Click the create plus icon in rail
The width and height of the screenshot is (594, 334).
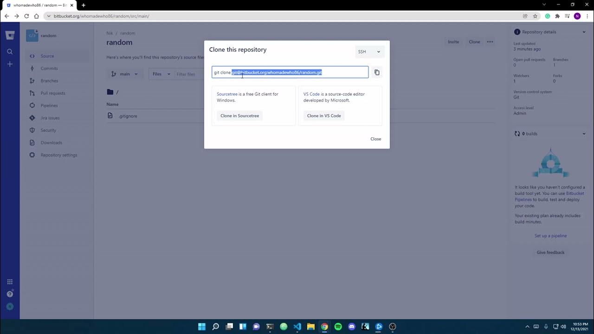pyautogui.click(x=10, y=64)
